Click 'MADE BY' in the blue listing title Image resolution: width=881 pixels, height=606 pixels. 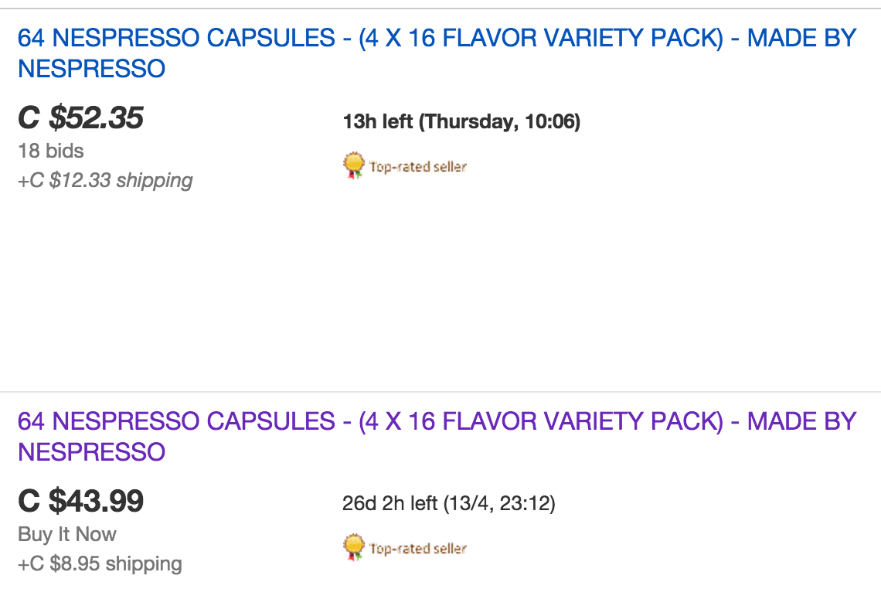(801, 38)
